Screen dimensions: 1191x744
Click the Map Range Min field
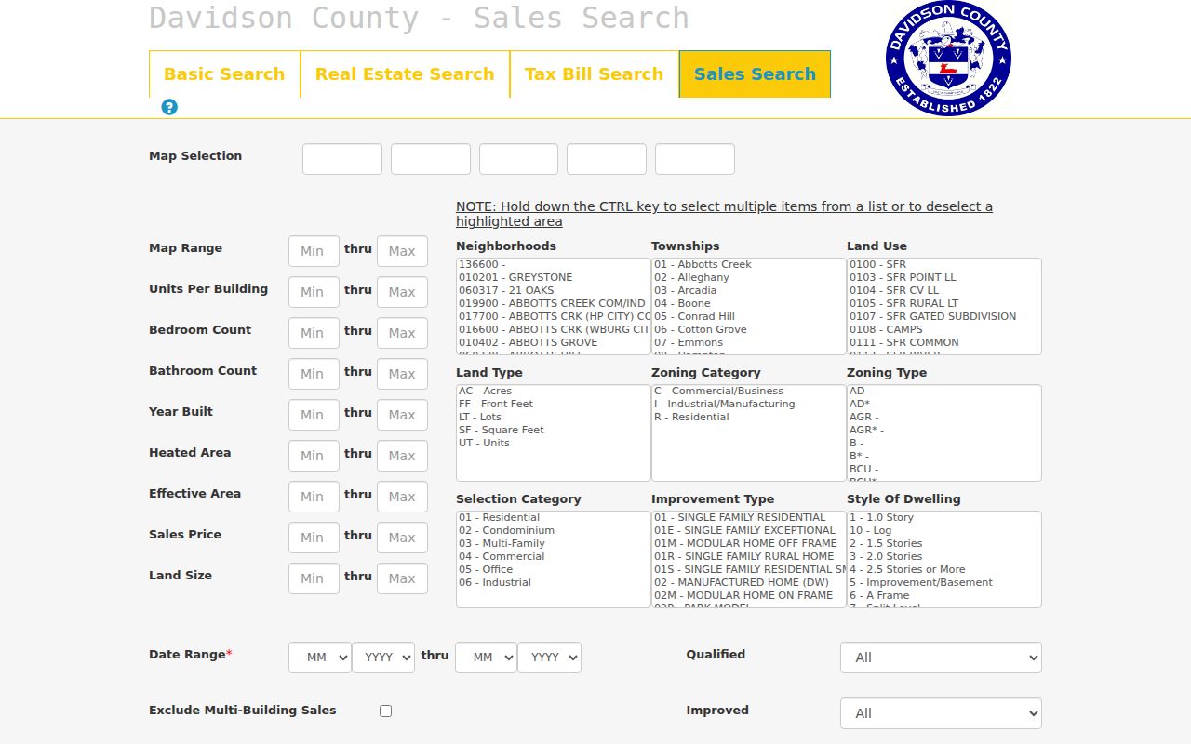[x=314, y=251]
